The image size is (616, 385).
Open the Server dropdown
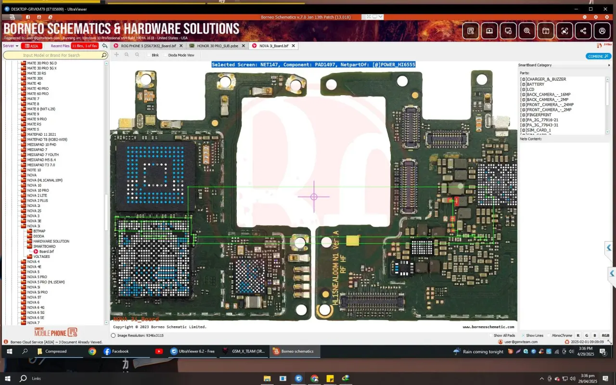pos(11,46)
